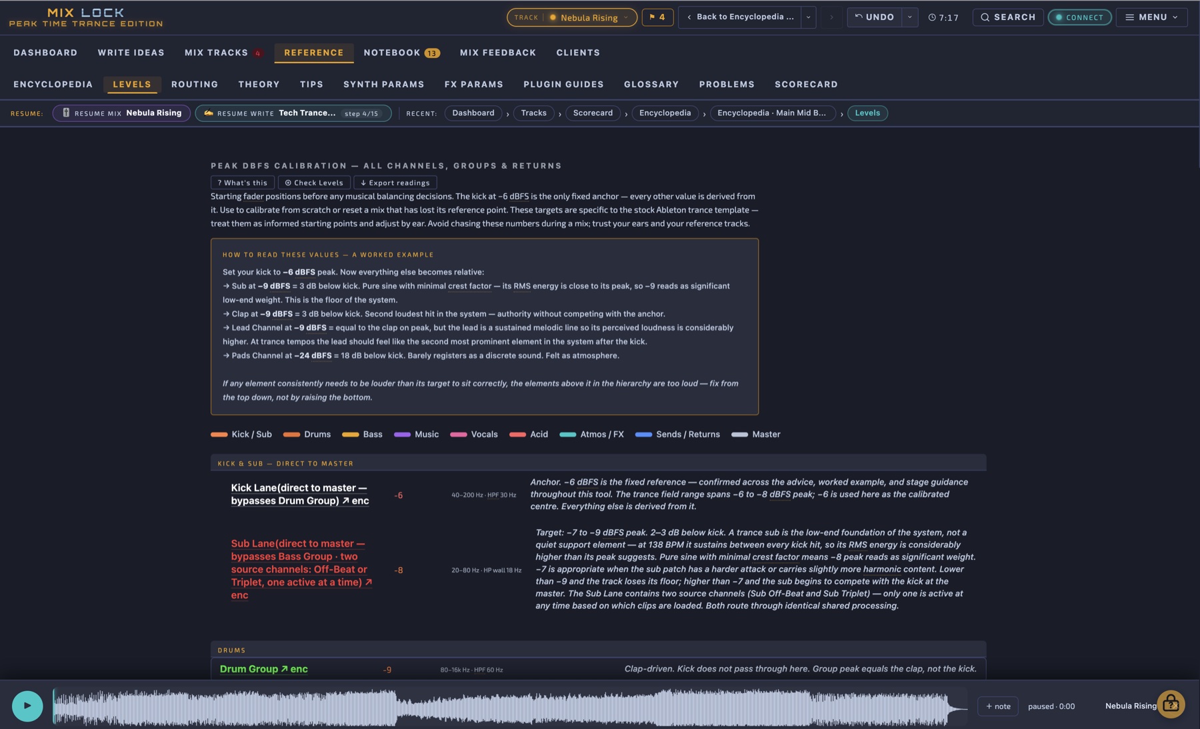Click the Export readings button

tap(395, 183)
